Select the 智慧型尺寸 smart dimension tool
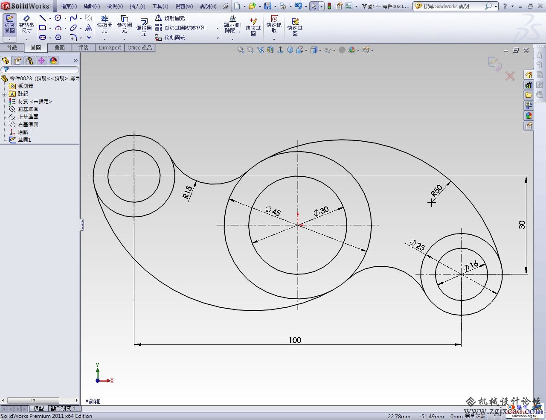The height and width of the screenshot is (420, 546). [x=26, y=25]
